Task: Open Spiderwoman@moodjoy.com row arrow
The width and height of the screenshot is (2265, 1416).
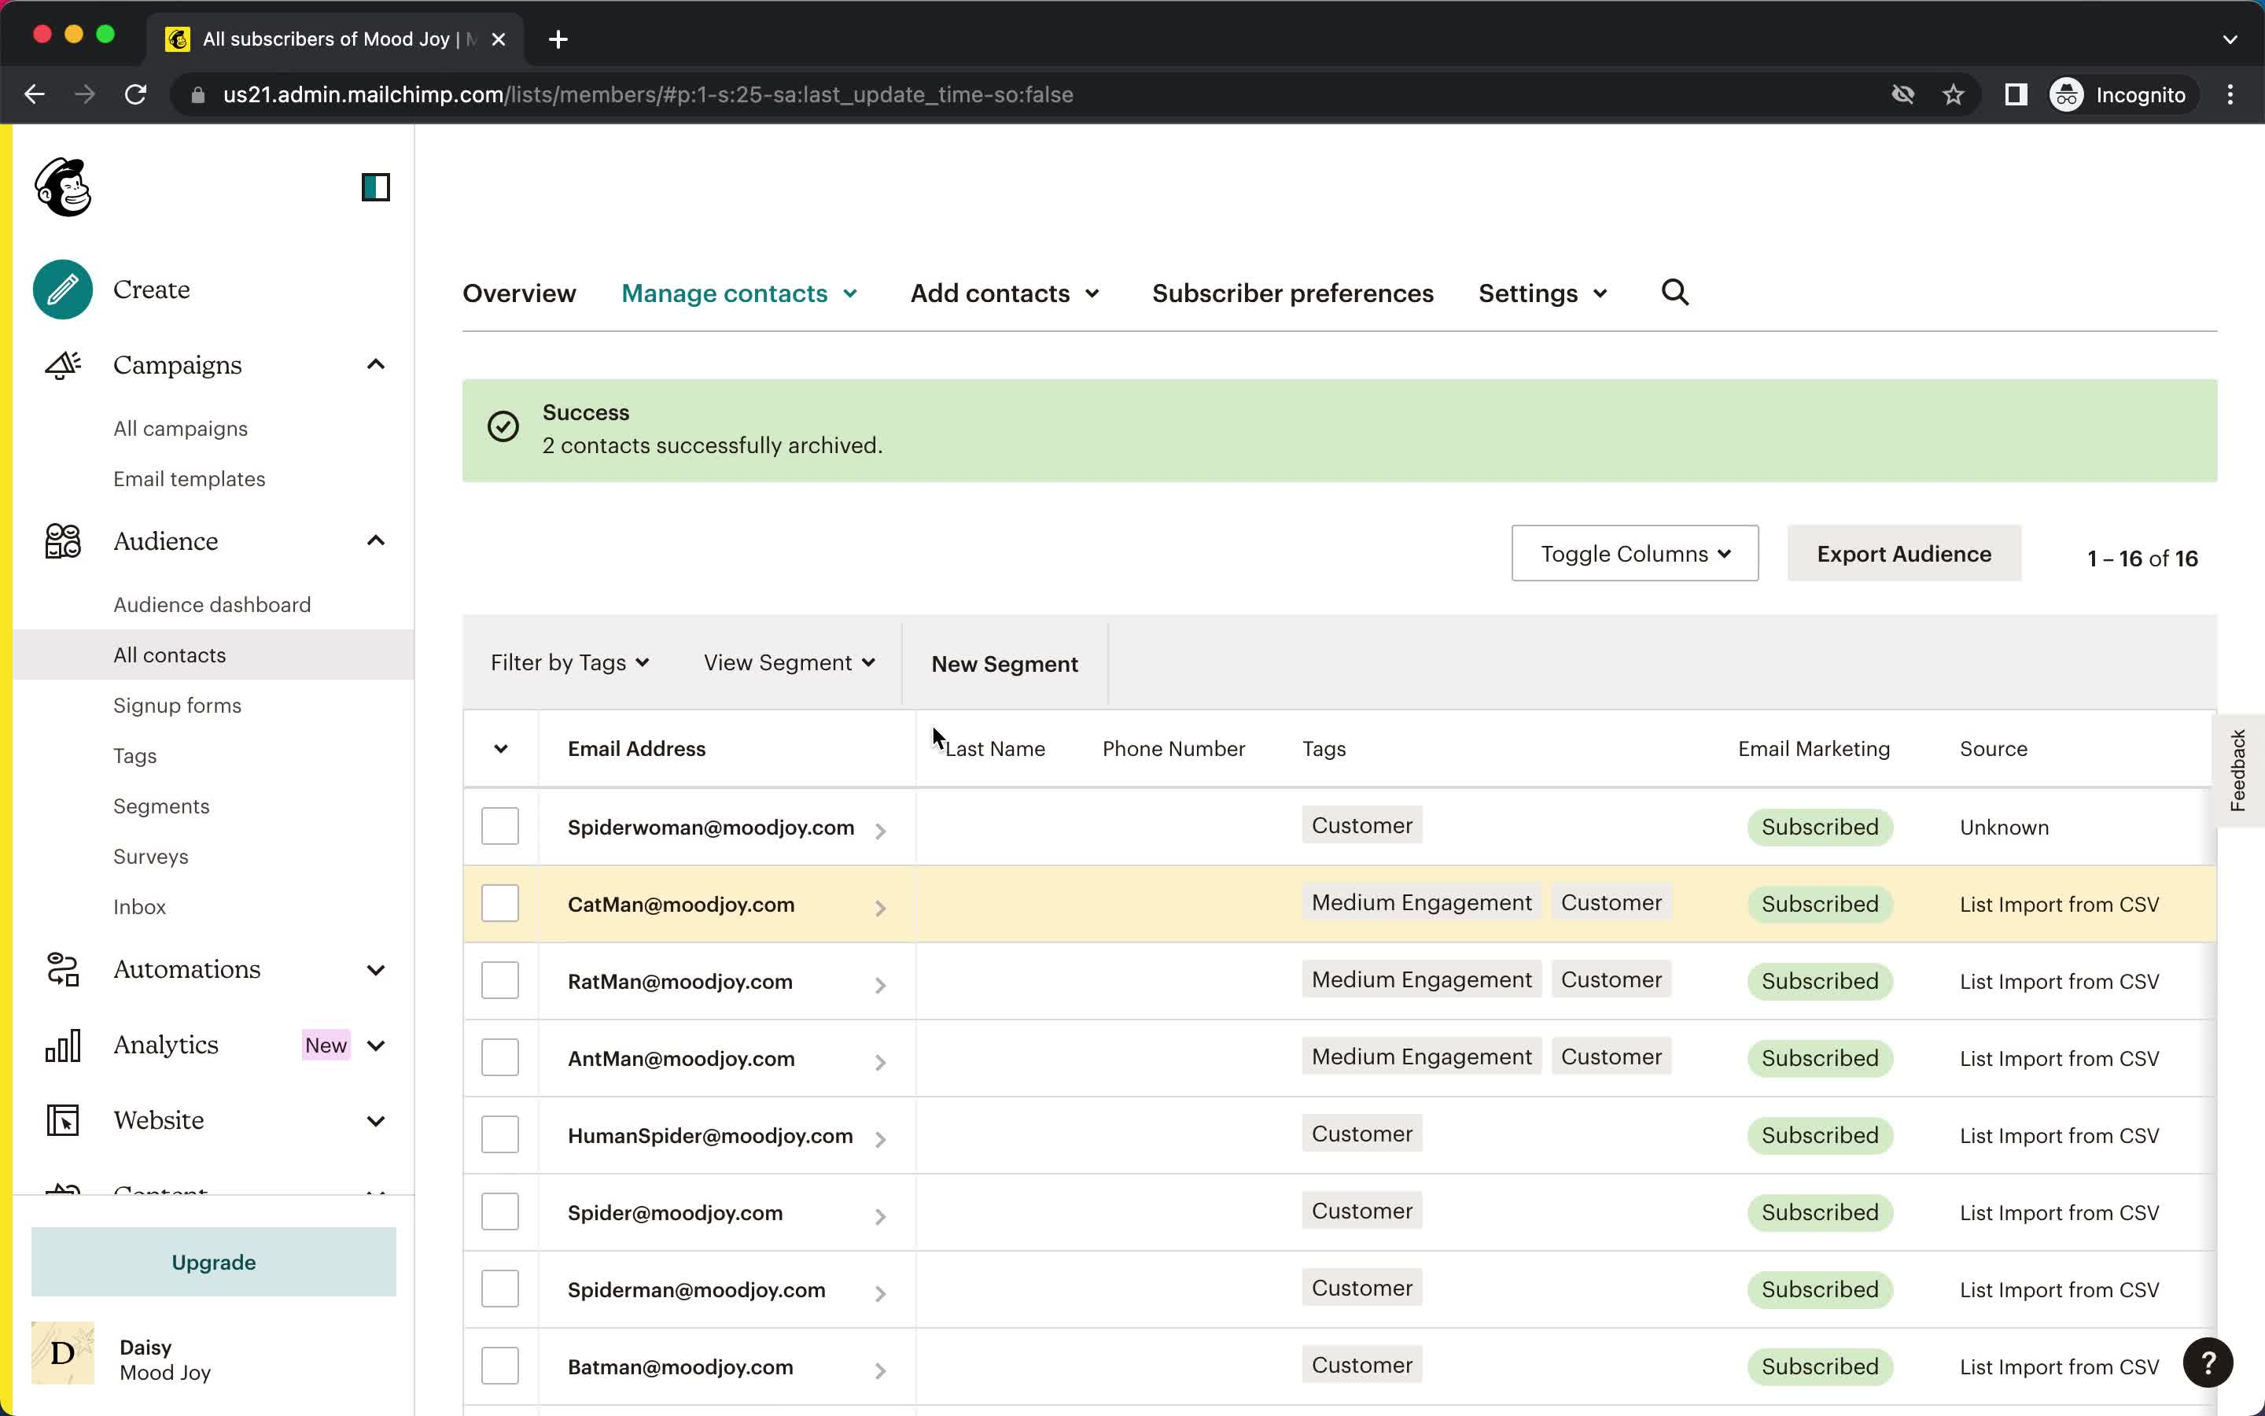Action: click(880, 830)
